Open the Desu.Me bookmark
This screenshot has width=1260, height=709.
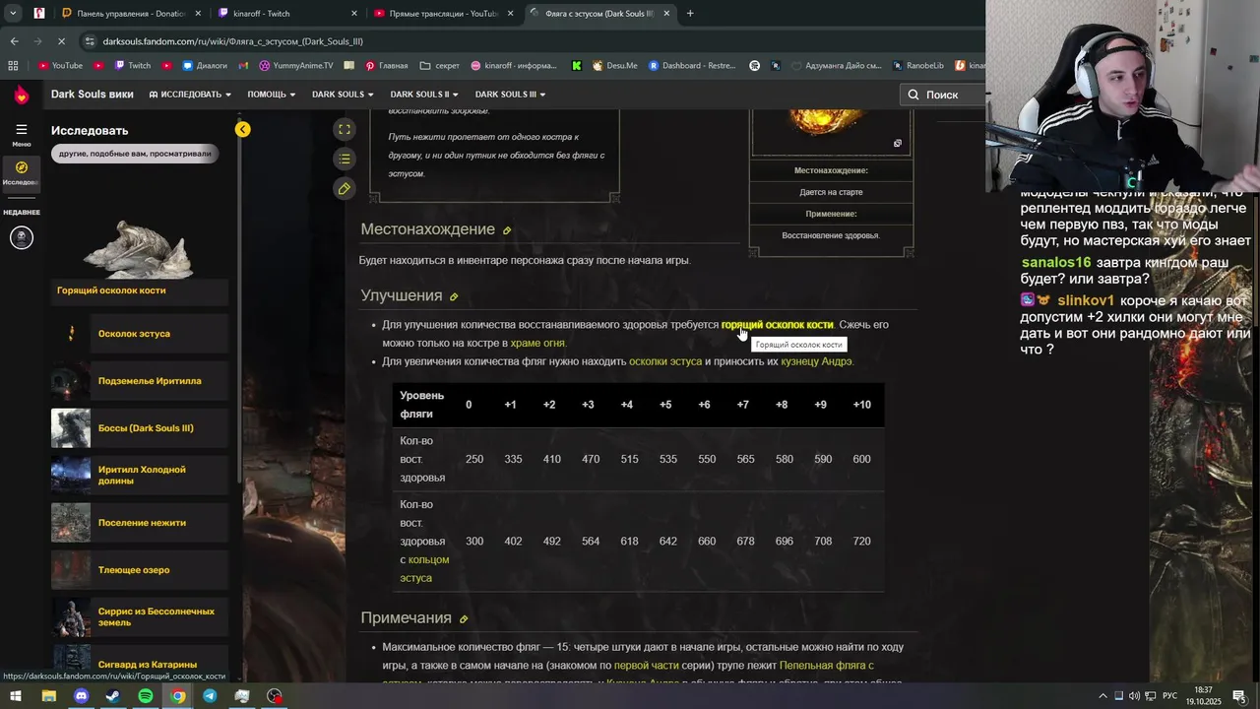pyautogui.click(x=613, y=66)
